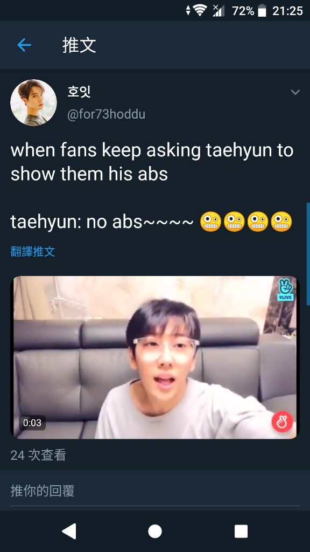Tap the 24 次查看 view count
This screenshot has height=552, width=310.
point(38,455)
